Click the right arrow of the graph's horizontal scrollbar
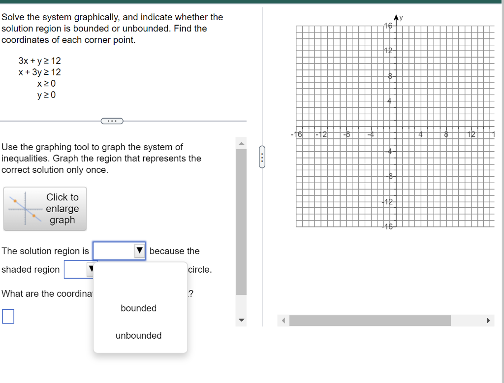Viewport: 504px width, 383px height. [489, 320]
